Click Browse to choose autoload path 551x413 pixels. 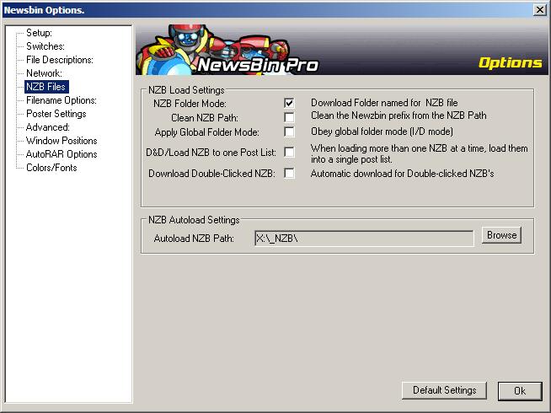pos(501,236)
